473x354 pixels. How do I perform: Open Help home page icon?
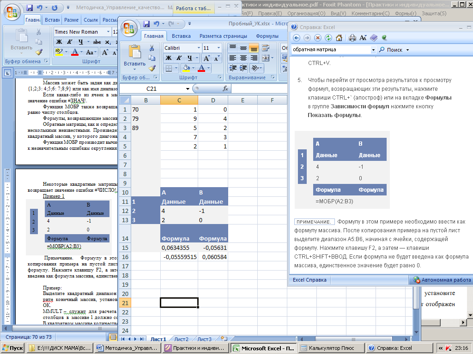[x=339, y=38]
